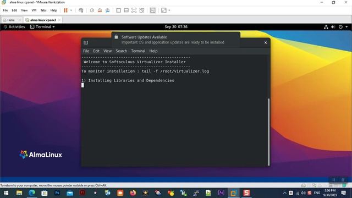Open the terminal Edit menu
Screen dimensions: 352x198
click(x=96, y=51)
